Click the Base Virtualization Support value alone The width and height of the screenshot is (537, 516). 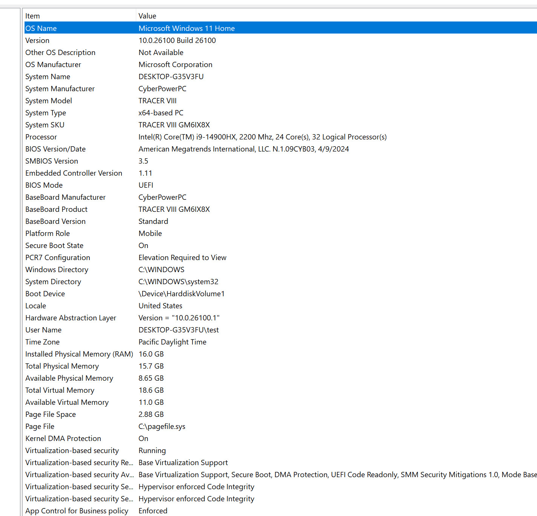183,462
